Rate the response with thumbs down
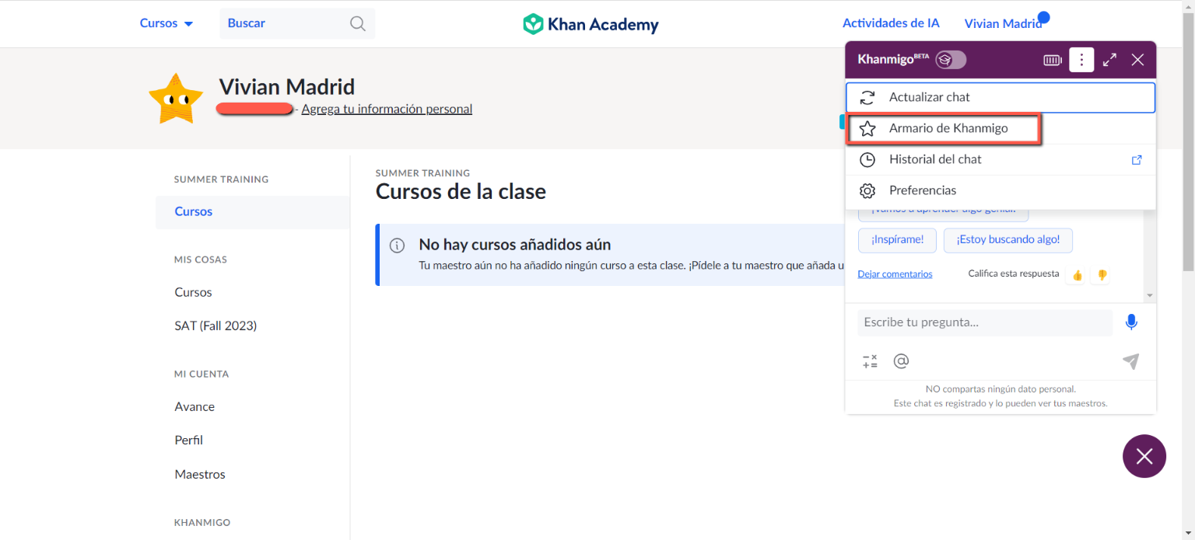 tap(1102, 275)
